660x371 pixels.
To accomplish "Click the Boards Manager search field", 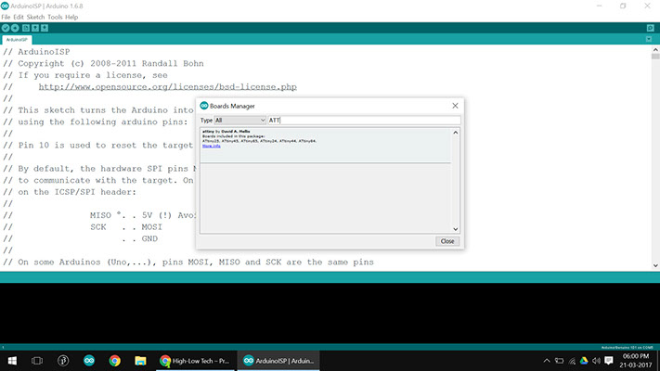I will click(364, 121).
